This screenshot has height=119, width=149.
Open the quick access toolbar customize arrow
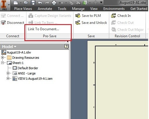pyautogui.click(x=101, y=2)
